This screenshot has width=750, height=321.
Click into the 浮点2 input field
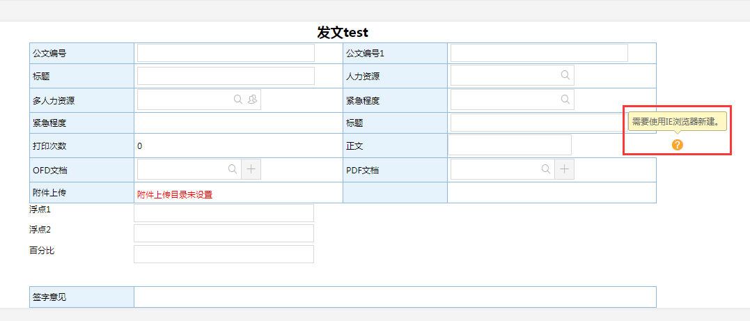pyautogui.click(x=224, y=233)
